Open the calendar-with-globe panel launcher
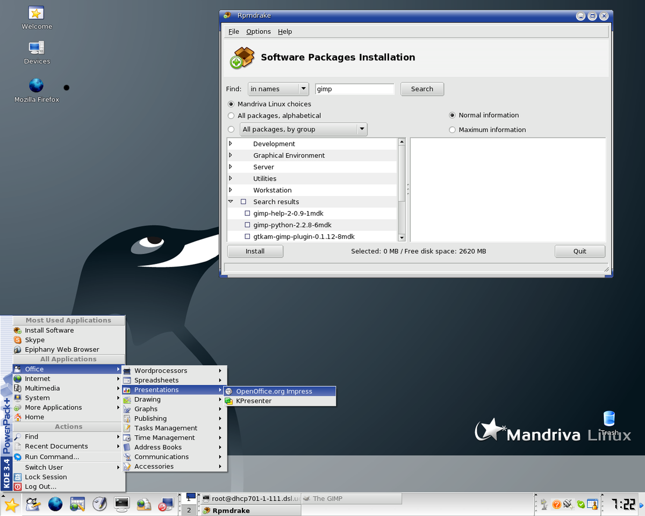The height and width of the screenshot is (516, 645). coord(78,504)
